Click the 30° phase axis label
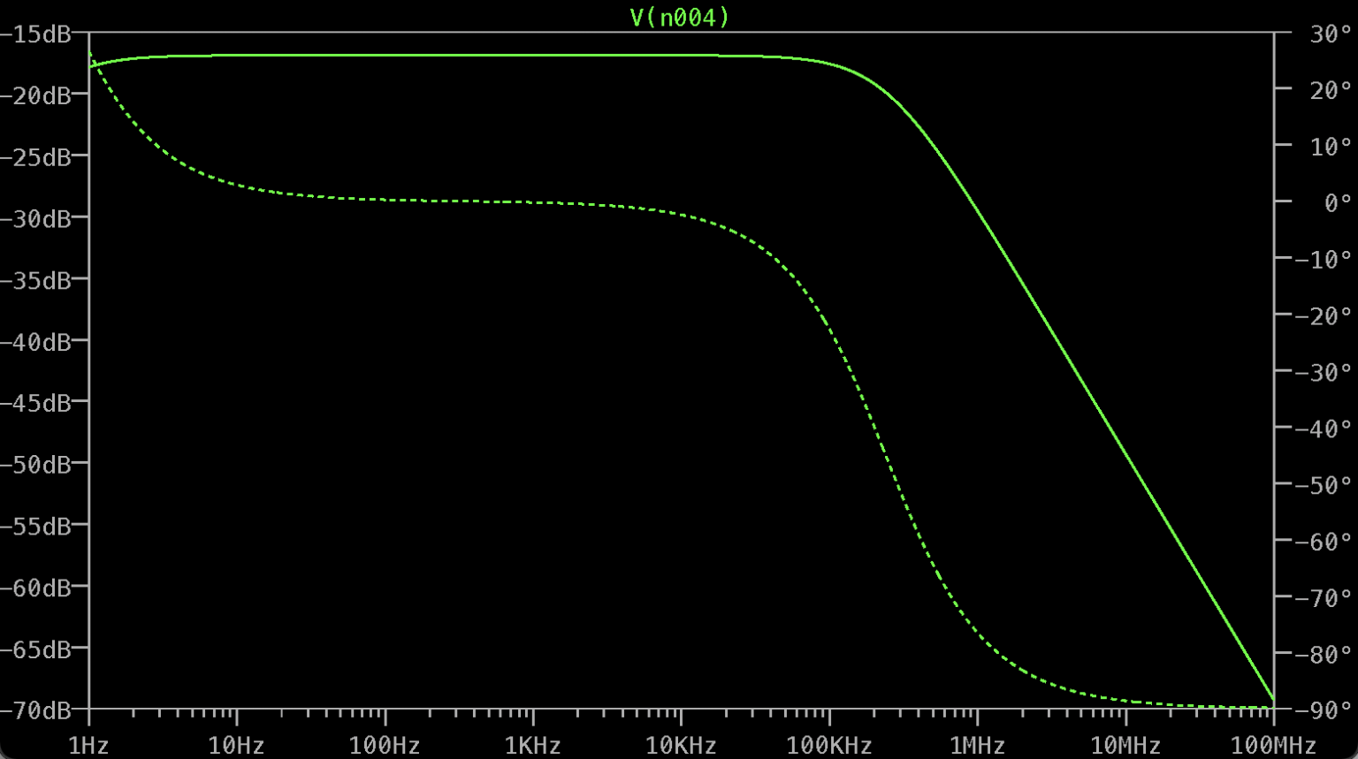Image resolution: width=1358 pixels, height=759 pixels. click(1331, 34)
